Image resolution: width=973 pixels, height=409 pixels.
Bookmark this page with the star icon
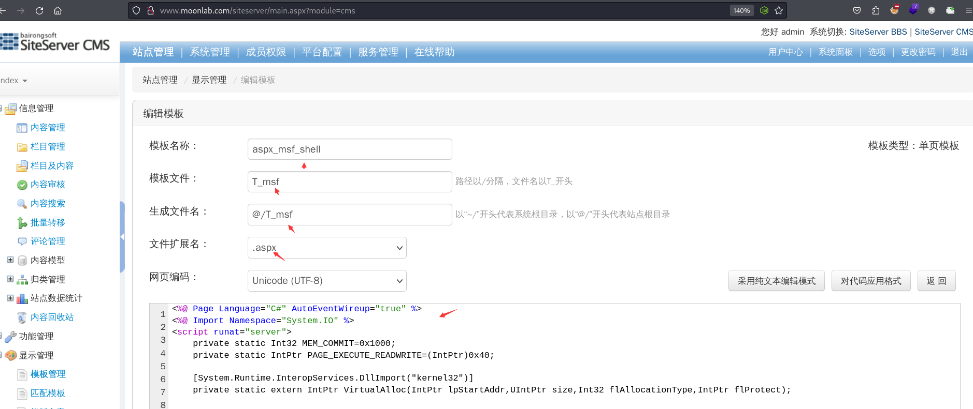coord(779,10)
